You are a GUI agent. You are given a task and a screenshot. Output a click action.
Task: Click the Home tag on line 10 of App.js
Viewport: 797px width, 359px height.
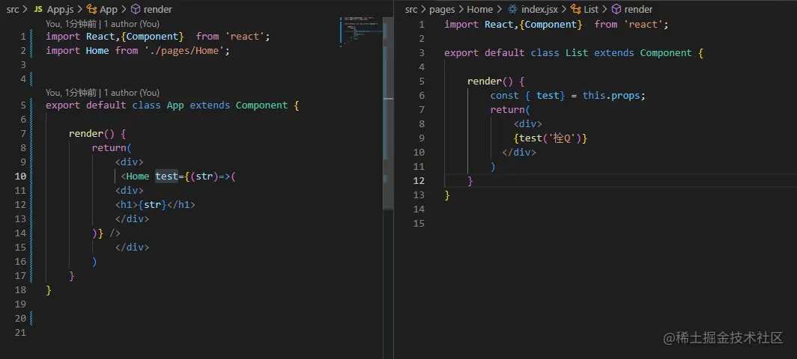tap(138, 177)
